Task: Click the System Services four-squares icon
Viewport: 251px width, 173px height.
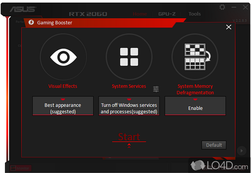Action: 129,57
